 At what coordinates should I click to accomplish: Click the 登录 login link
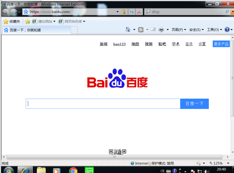(x=189, y=44)
